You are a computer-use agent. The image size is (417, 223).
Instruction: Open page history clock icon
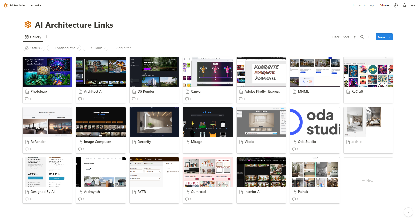pyautogui.click(x=396, y=5)
